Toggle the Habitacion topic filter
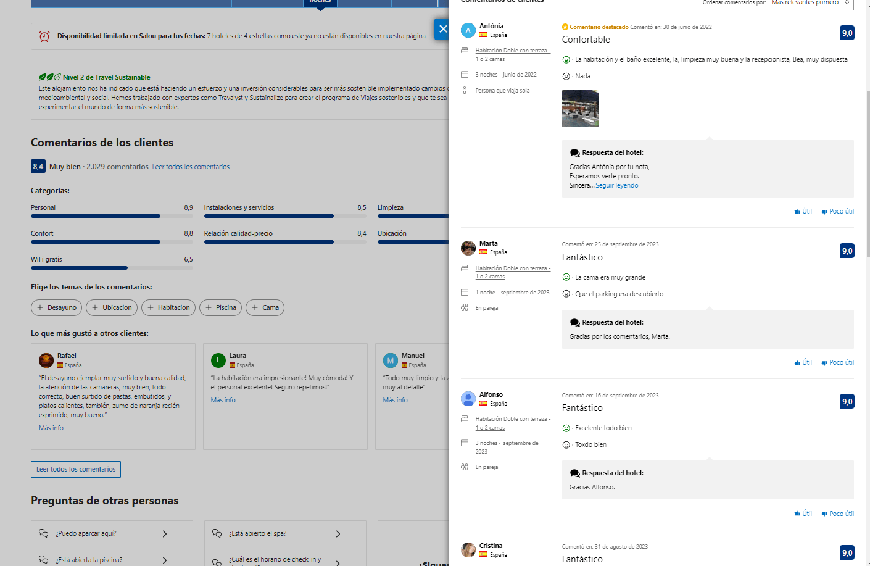The height and width of the screenshot is (566, 870). click(x=168, y=307)
